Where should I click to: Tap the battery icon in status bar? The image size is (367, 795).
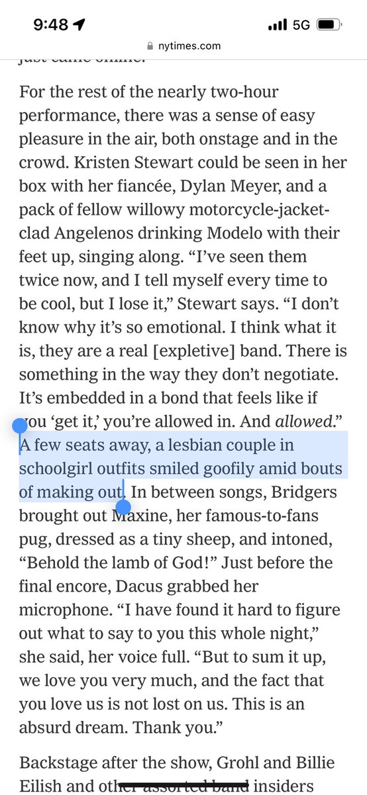tap(327, 25)
